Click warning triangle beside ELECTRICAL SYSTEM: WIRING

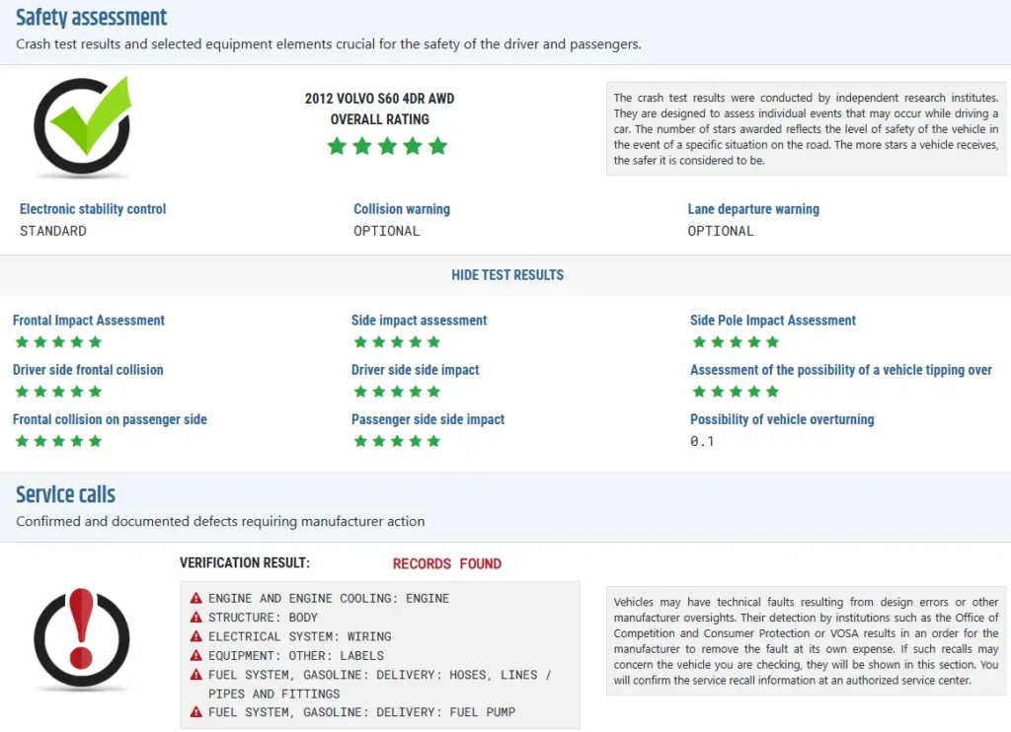(196, 636)
